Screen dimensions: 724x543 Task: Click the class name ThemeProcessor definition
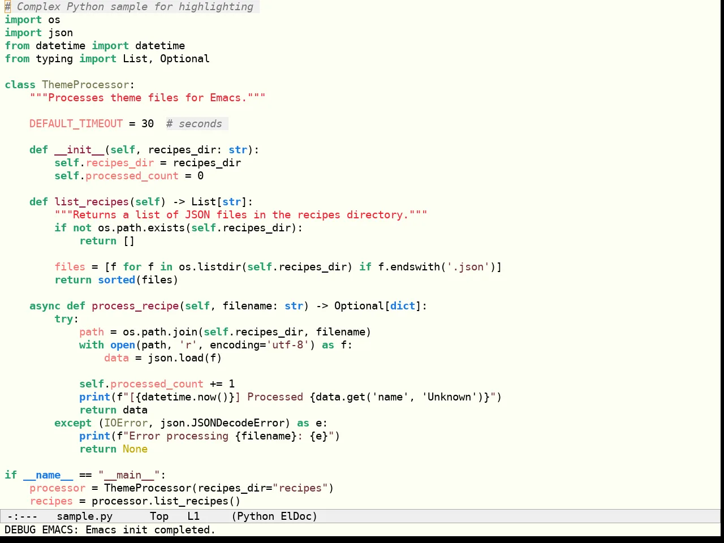(85, 85)
